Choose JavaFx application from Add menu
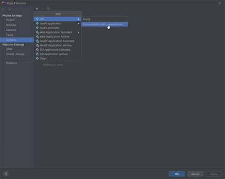The image size is (225, 179). pos(57,23)
